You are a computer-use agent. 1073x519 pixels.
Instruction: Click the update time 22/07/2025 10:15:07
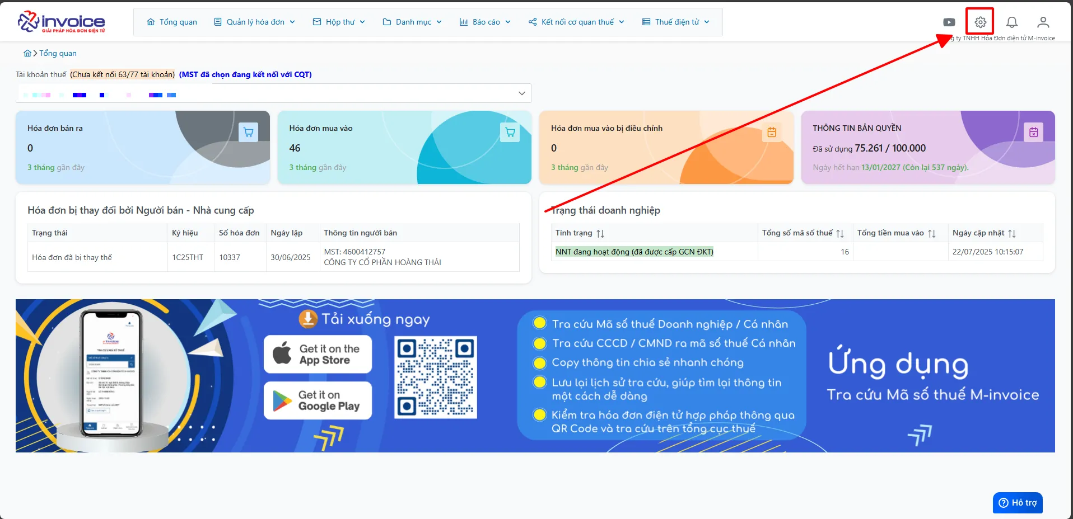[988, 252]
